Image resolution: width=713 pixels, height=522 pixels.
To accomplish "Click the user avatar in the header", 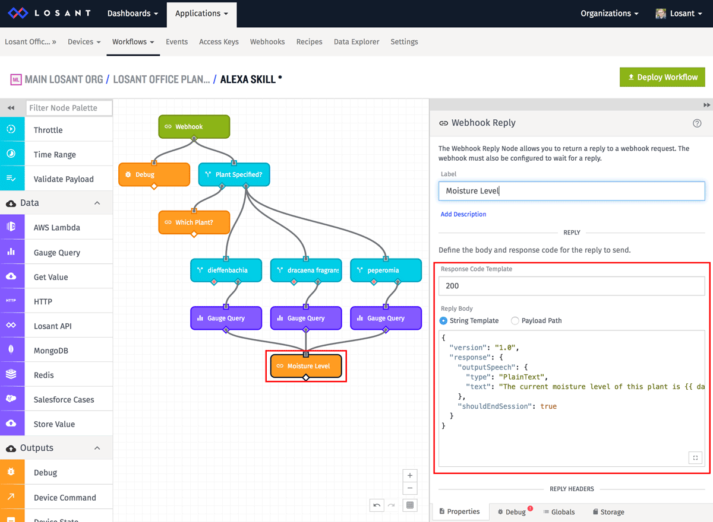I will [x=661, y=13].
